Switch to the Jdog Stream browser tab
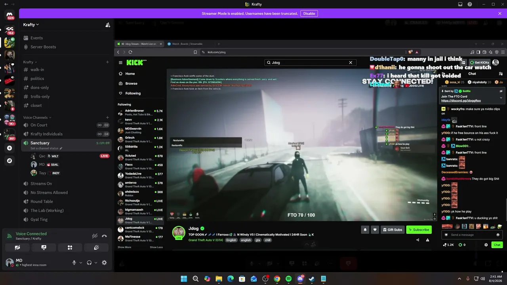 click(x=140, y=44)
